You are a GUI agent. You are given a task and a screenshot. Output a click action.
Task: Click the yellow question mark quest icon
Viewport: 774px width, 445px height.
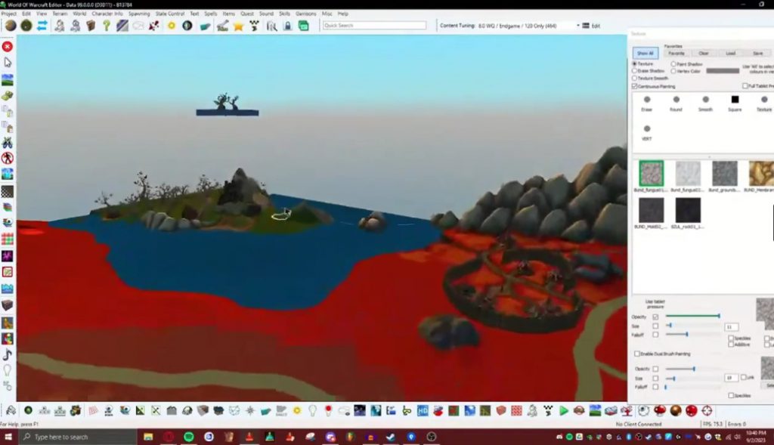point(106,26)
